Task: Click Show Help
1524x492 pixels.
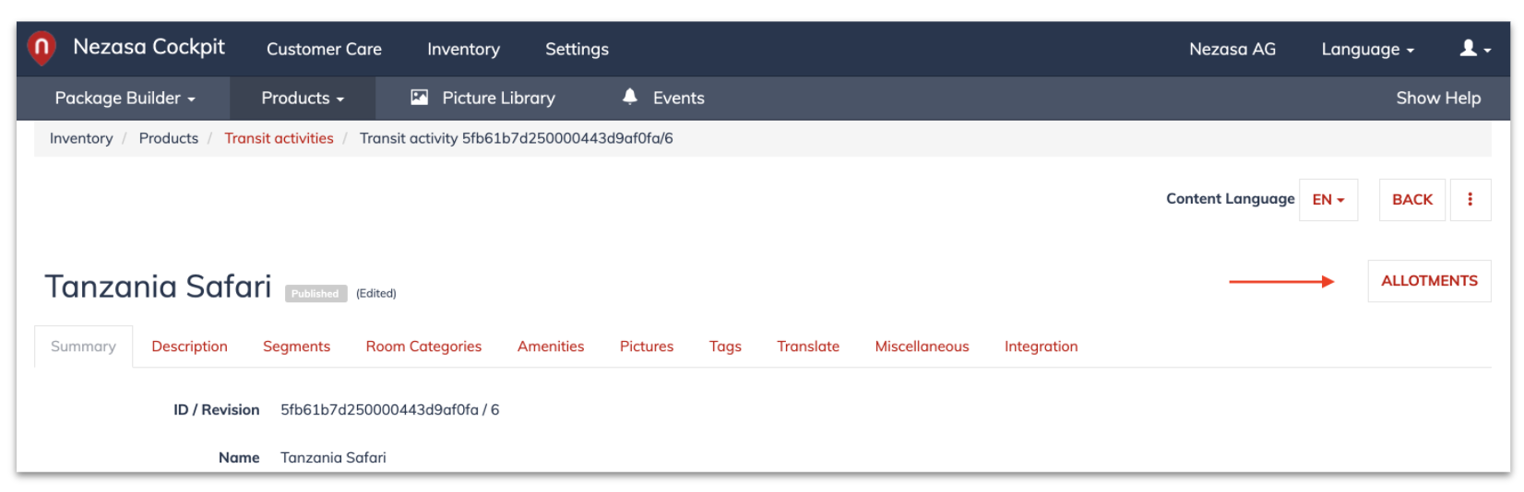Action: 1438,99
